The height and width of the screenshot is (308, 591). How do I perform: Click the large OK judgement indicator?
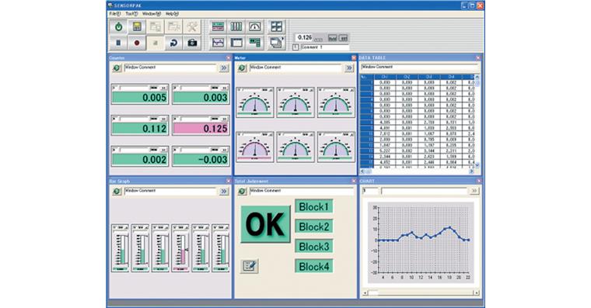265,224
